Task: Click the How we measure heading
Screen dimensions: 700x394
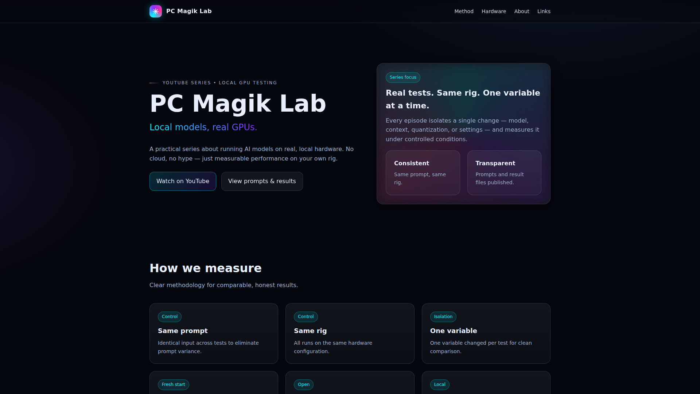Action: [x=206, y=268]
